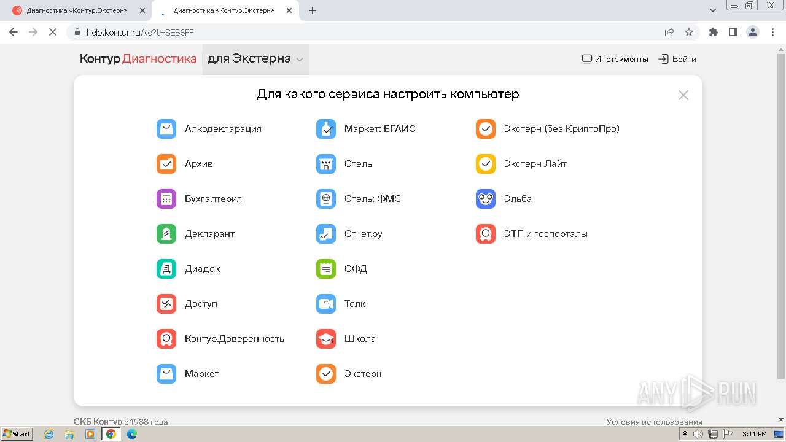Image resolution: width=786 pixels, height=442 pixels.
Task: Open the Условия использования link
Action: click(655, 422)
